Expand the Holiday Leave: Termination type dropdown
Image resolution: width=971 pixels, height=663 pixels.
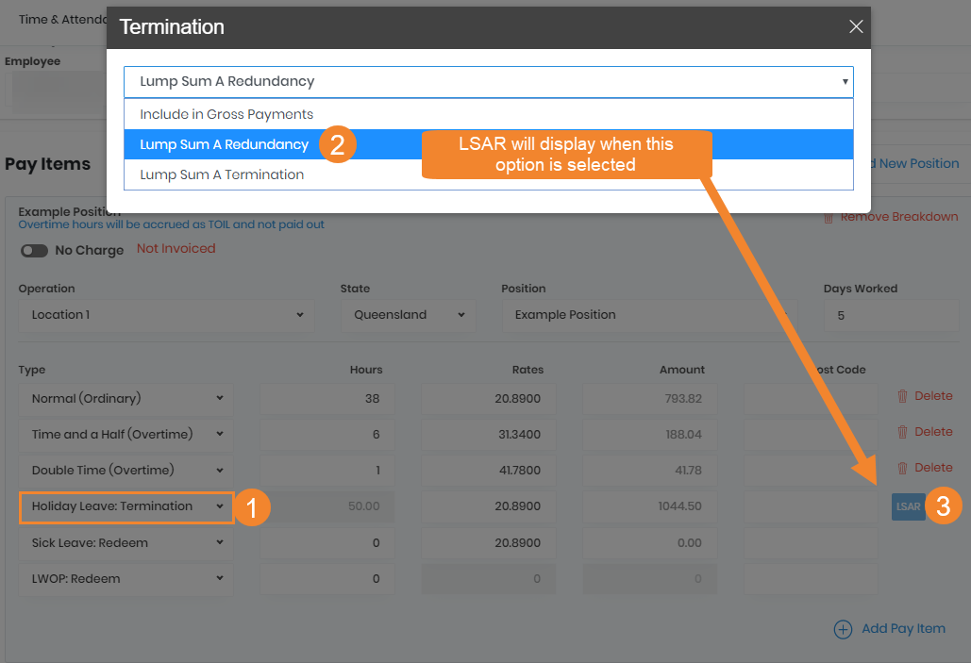(x=126, y=506)
